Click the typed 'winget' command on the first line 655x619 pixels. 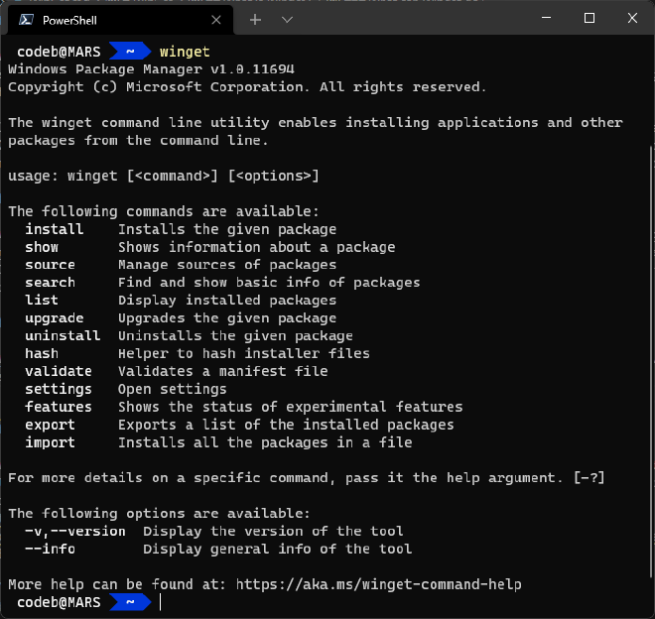(x=185, y=52)
